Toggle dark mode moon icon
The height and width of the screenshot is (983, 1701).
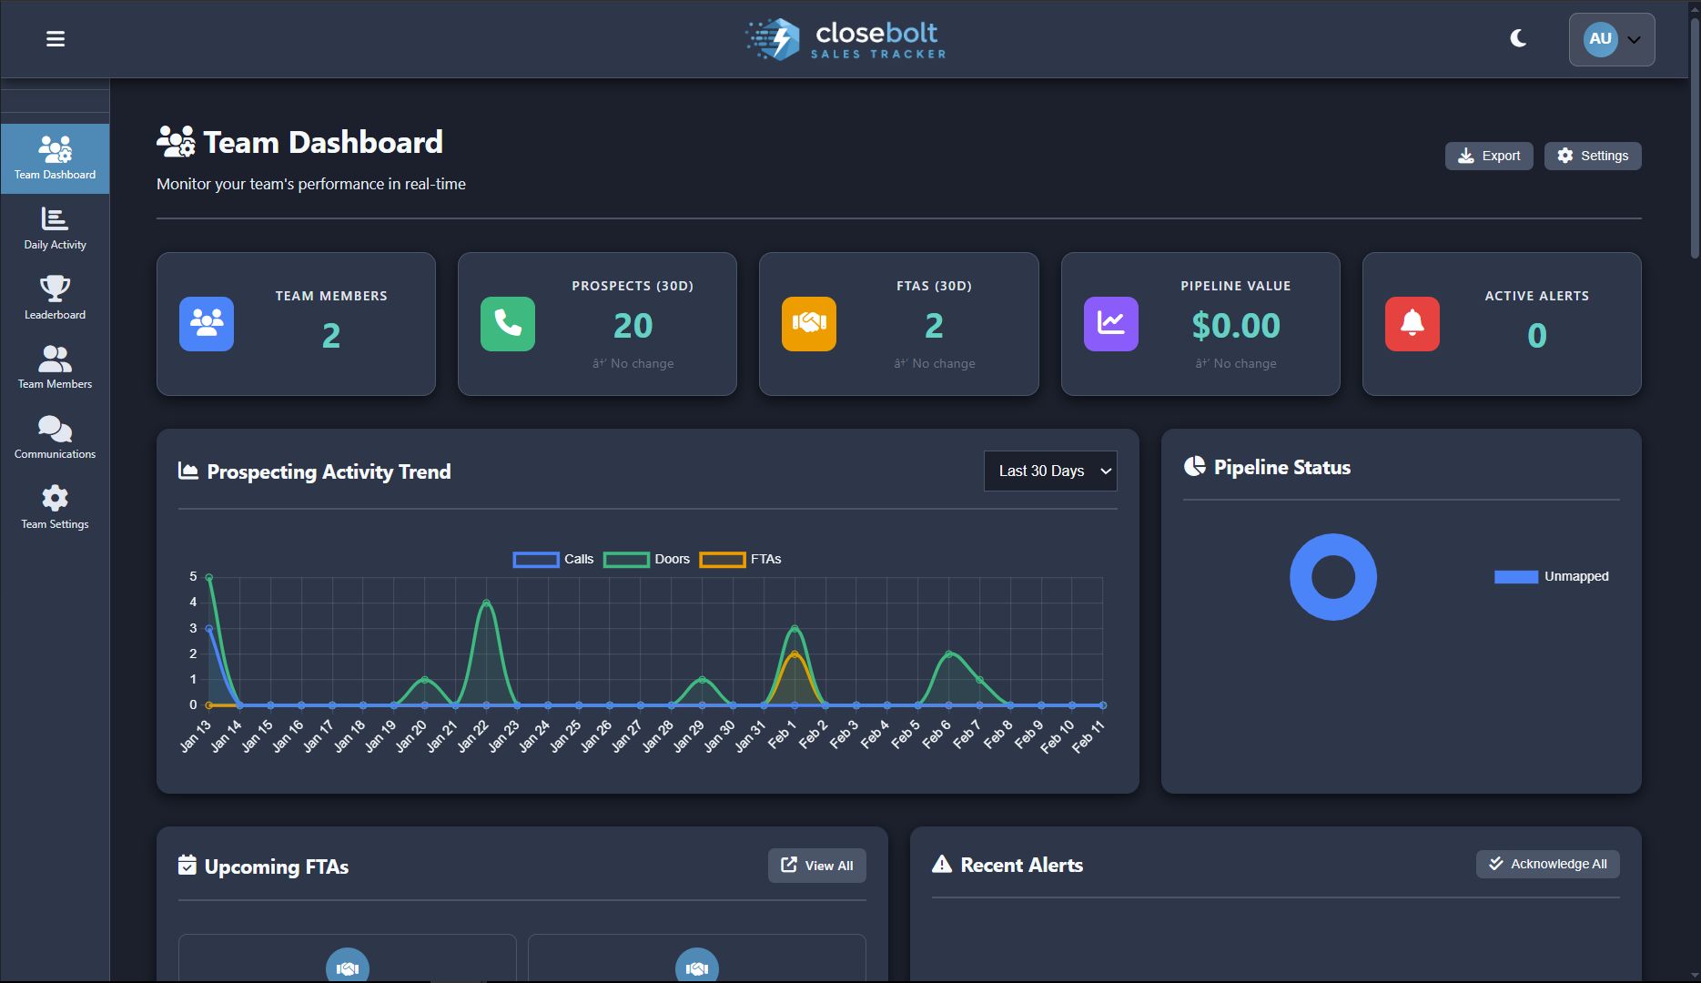pyautogui.click(x=1518, y=38)
